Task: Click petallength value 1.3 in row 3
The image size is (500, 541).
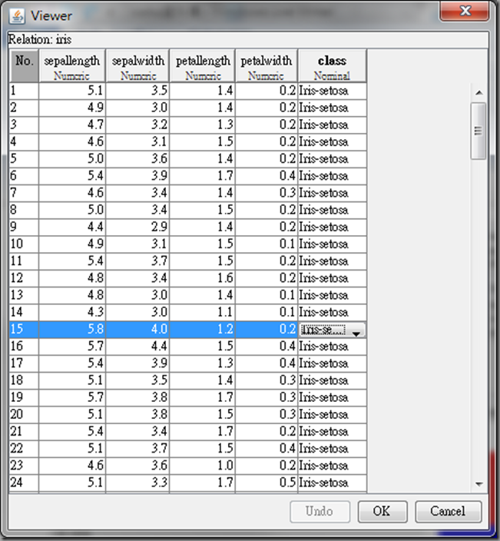Action: pos(203,124)
